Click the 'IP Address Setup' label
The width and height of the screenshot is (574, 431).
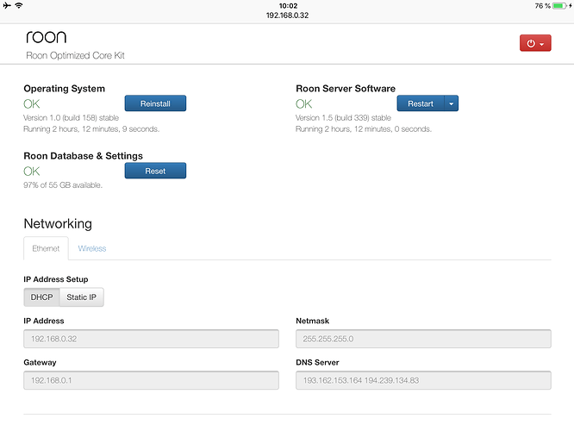point(56,279)
